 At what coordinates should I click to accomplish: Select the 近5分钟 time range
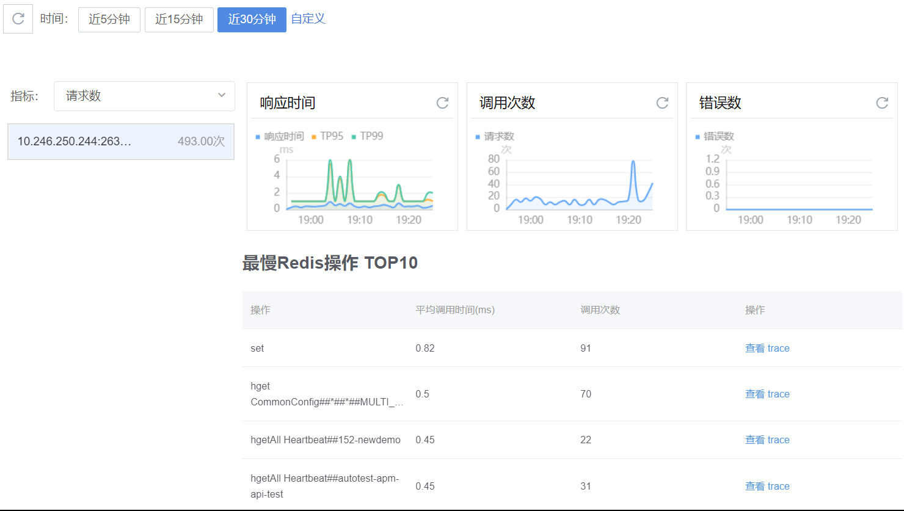(109, 20)
